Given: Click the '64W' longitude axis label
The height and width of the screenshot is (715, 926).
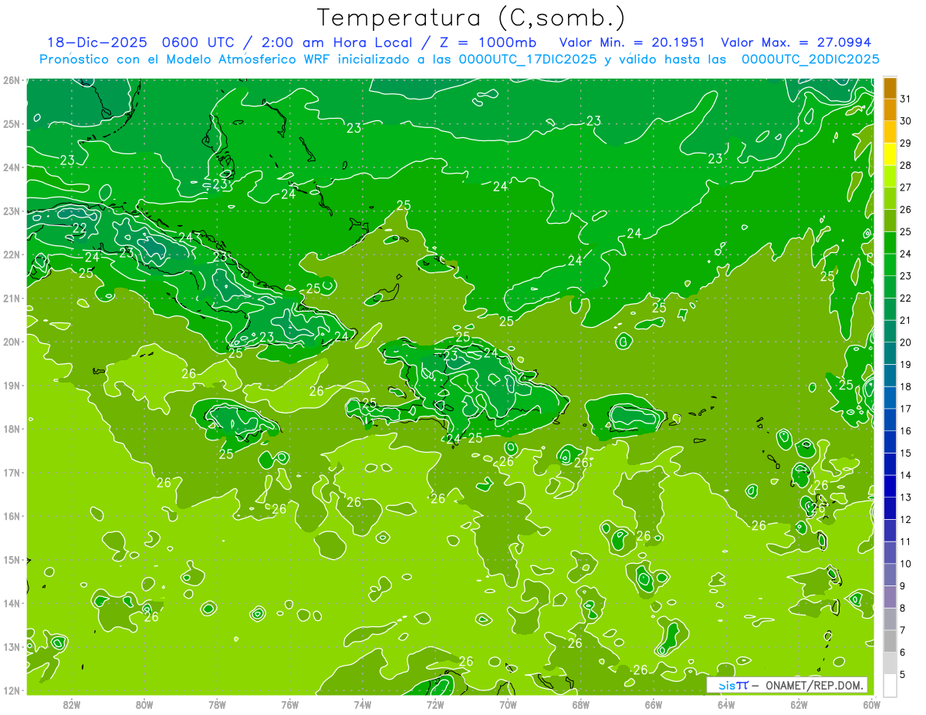Looking at the screenshot, I should 726,704.
